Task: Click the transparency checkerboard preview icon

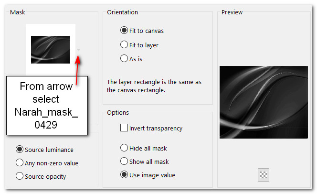Action: point(264,175)
